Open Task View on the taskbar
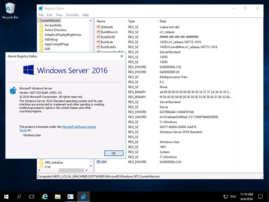Screen dimensions: 269x202 (32, 197)
